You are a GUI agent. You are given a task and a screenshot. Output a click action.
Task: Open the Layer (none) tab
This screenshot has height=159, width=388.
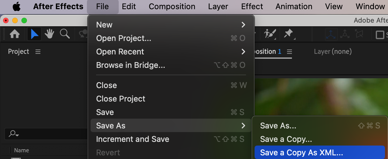pos(333,52)
